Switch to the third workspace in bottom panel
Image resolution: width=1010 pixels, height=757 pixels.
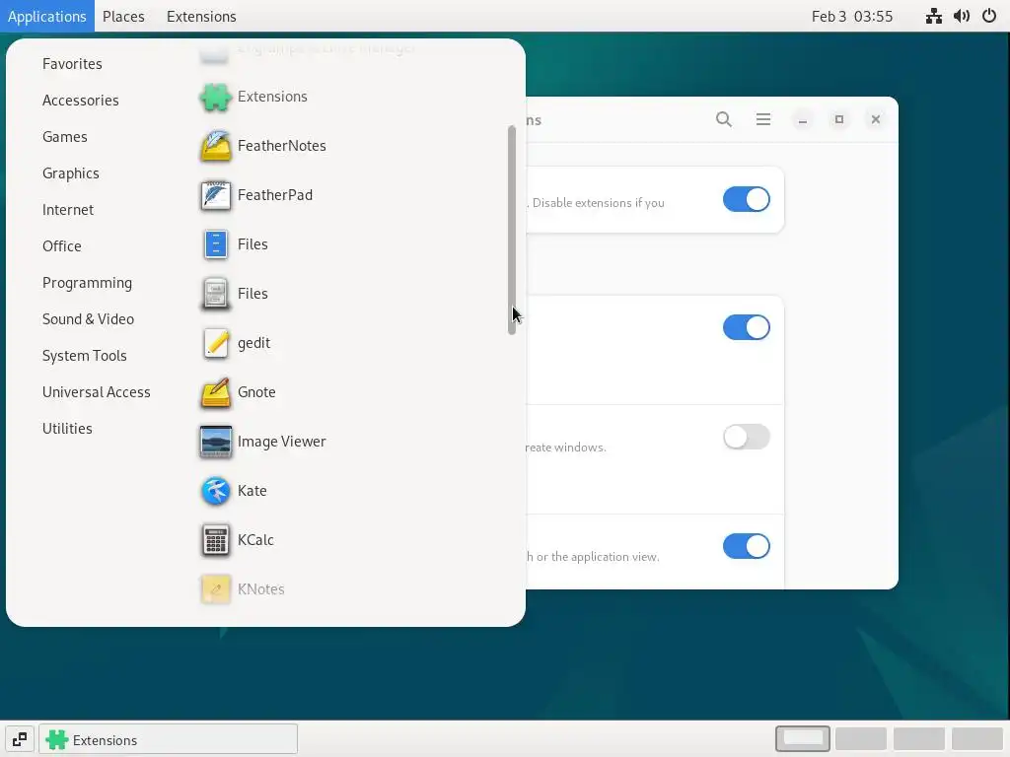tap(919, 739)
